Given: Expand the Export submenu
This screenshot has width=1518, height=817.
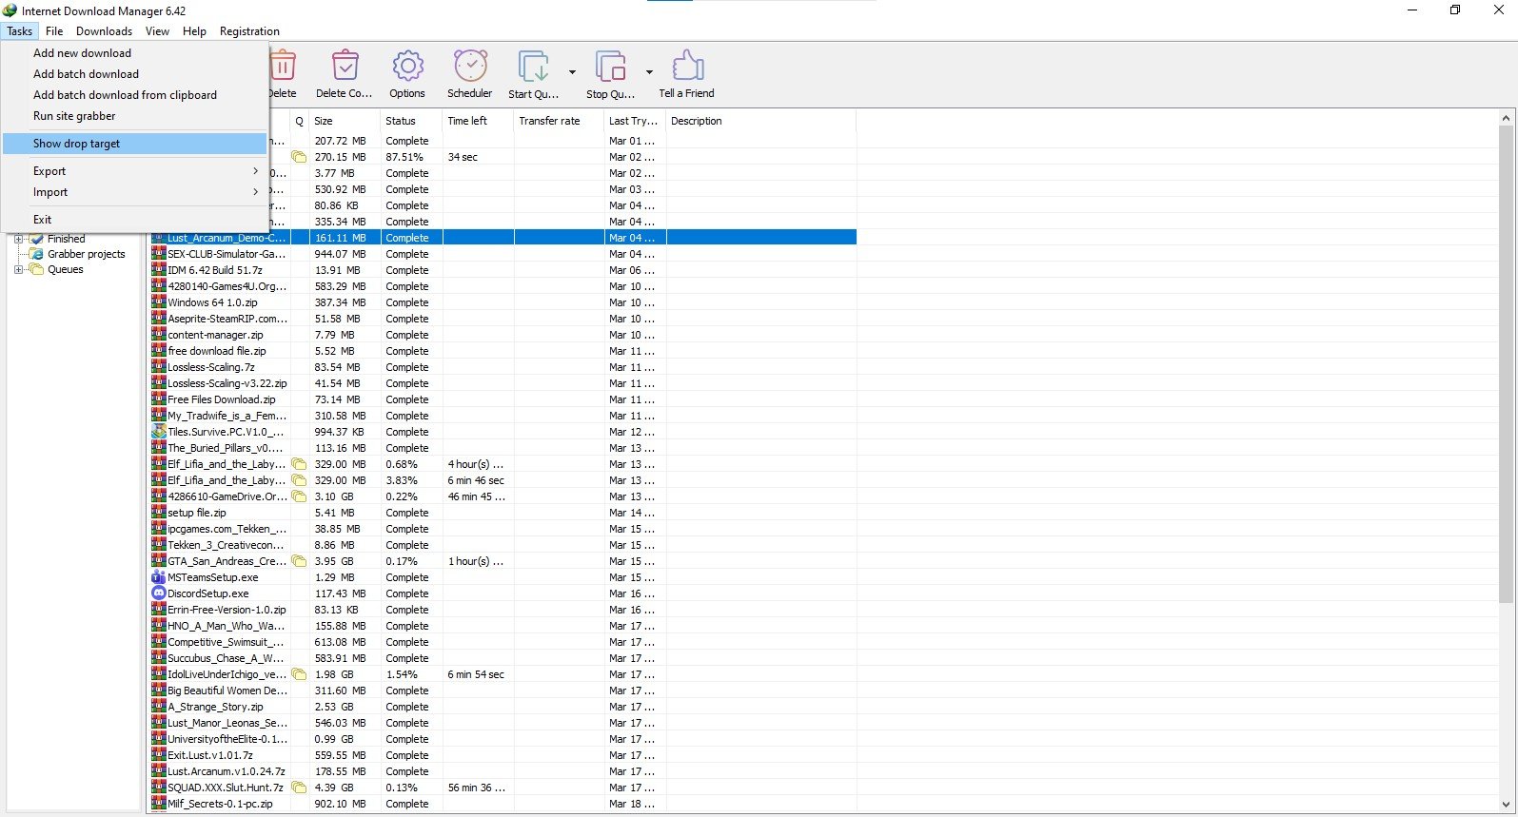Looking at the screenshot, I should click(x=255, y=171).
